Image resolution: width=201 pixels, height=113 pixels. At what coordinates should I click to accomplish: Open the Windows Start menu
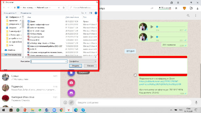click(x=3, y=110)
